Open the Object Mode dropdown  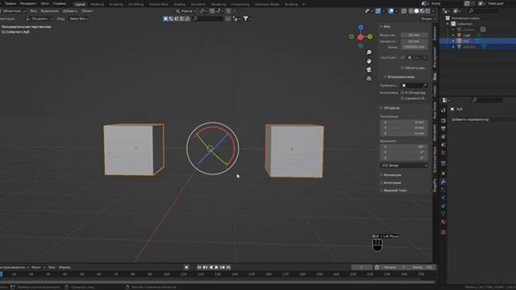click(14, 10)
